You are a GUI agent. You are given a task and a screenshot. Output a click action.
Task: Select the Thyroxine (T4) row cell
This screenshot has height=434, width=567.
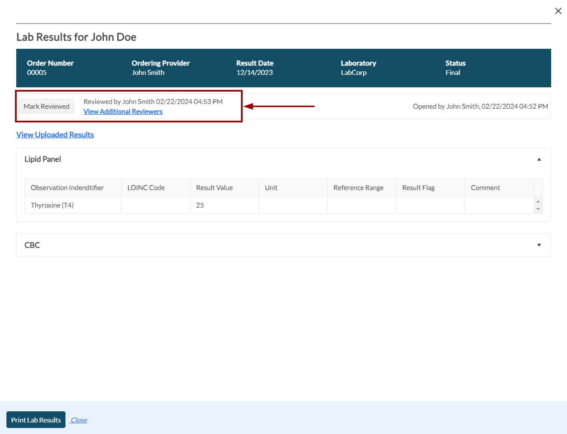click(52, 205)
